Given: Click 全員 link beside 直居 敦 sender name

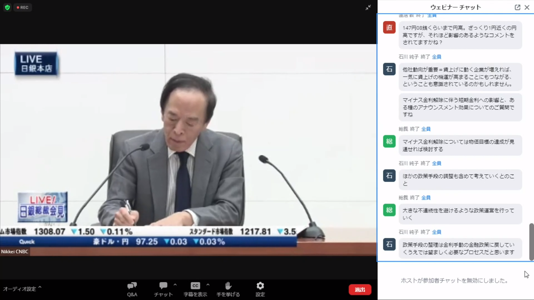Looking at the screenshot, I should pyautogui.click(x=432, y=16).
